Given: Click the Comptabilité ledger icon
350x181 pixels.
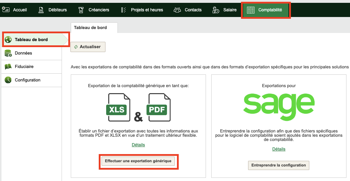Looking at the screenshot, I should pyautogui.click(x=251, y=10).
